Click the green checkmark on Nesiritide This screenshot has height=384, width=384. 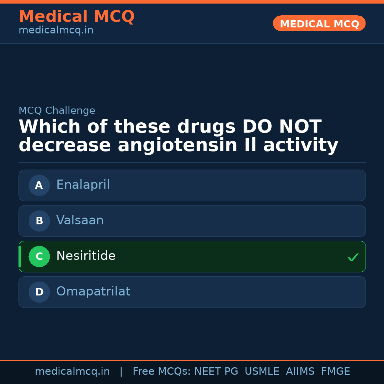[353, 257]
